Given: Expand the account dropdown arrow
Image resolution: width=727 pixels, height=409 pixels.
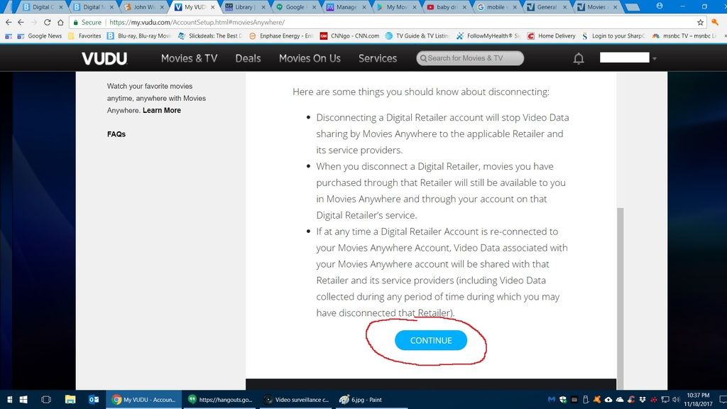Looking at the screenshot, I should pyautogui.click(x=655, y=59).
